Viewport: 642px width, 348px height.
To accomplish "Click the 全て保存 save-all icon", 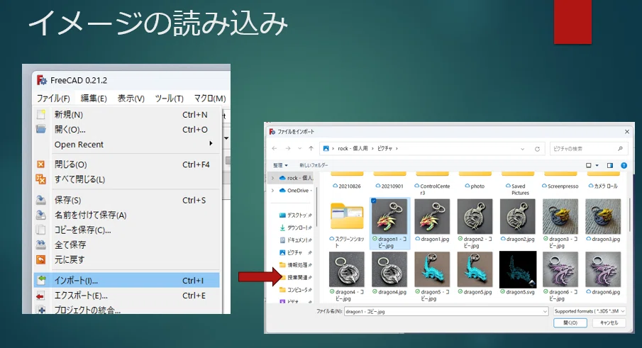I will pyautogui.click(x=41, y=245).
